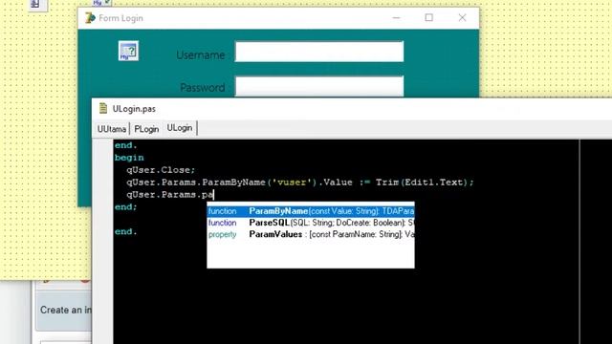Select the ULogin tab

tap(180, 128)
